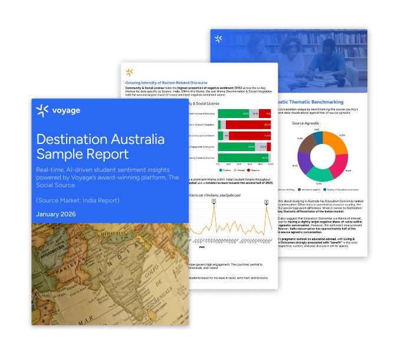Screen dimensions: 401x354
Task: Click the long red bar in the second chart row
Action: click(248, 125)
